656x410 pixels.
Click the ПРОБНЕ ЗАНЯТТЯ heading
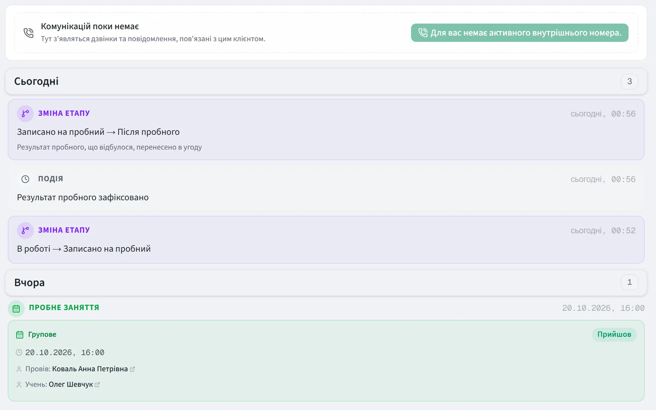64,307
